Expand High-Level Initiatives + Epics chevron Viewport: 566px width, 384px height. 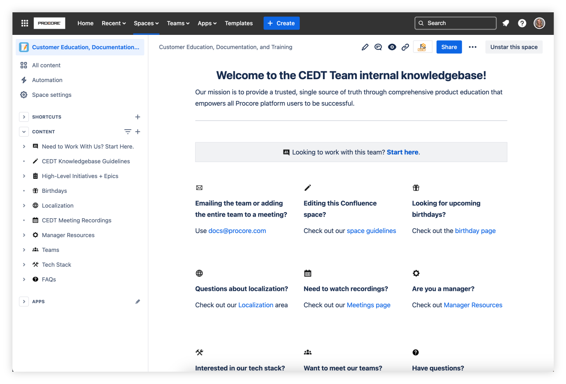24,176
